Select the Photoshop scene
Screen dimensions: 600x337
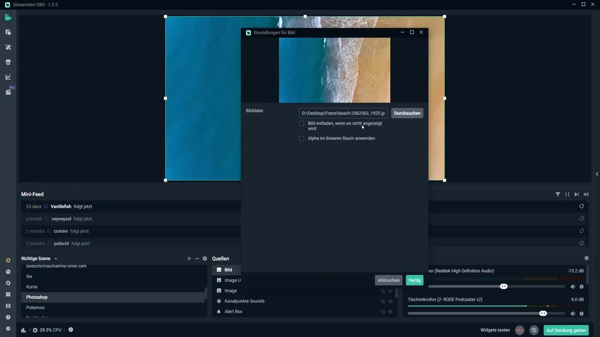113,297
